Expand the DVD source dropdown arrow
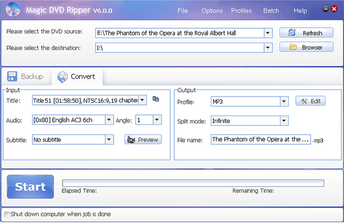This screenshot has width=344, height=223. (x=268, y=33)
